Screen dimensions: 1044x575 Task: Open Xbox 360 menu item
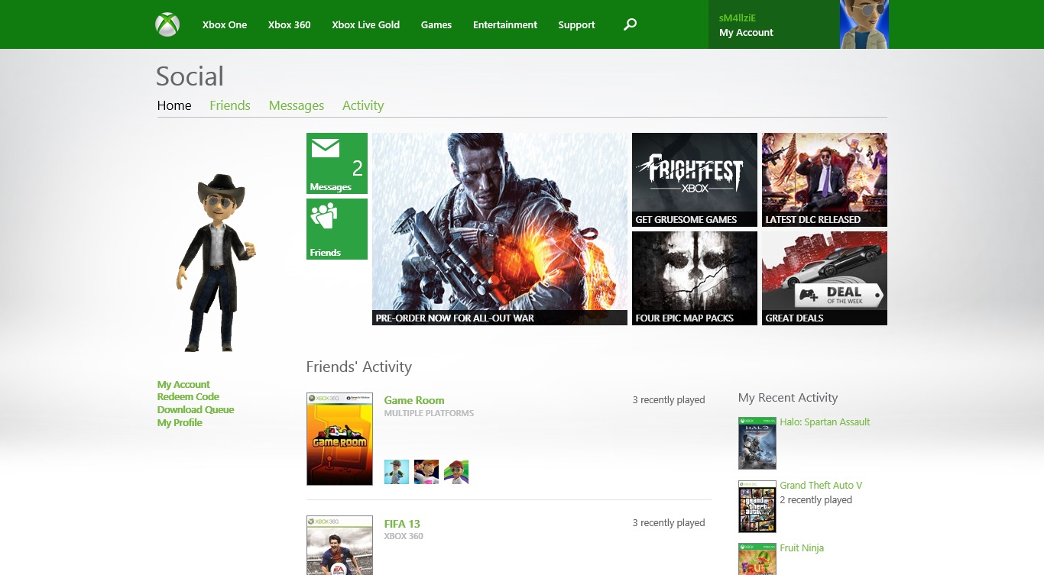290,24
